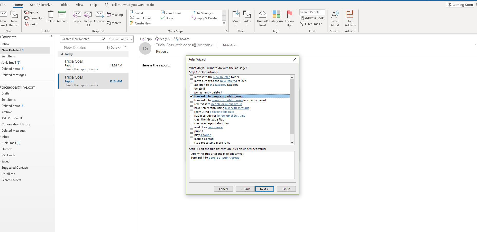
Task: Click the search magnifier in New Deleted
Action: 103,39
